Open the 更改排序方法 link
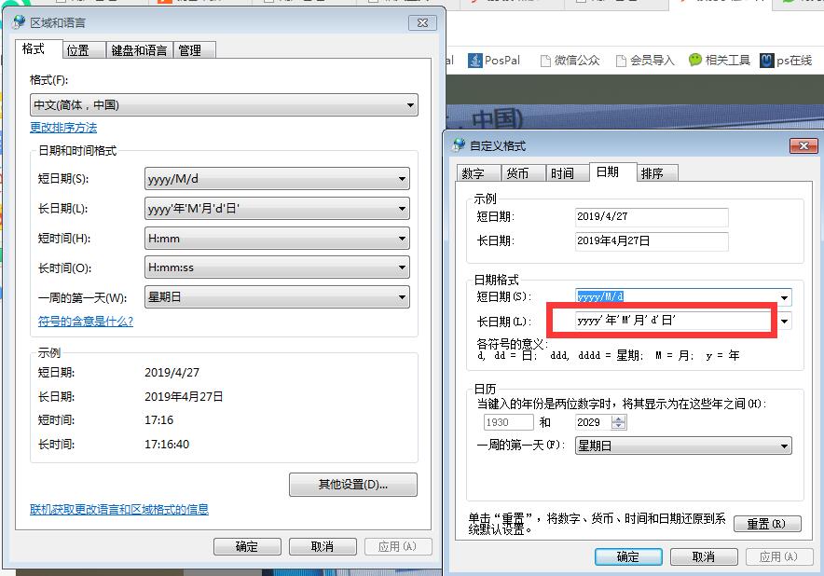 (x=63, y=128)
